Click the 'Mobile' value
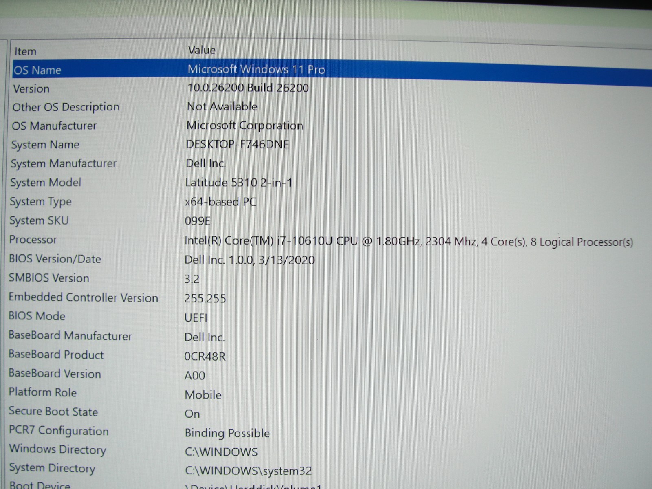This screenshot has height=489, width=652. point(203,395)
